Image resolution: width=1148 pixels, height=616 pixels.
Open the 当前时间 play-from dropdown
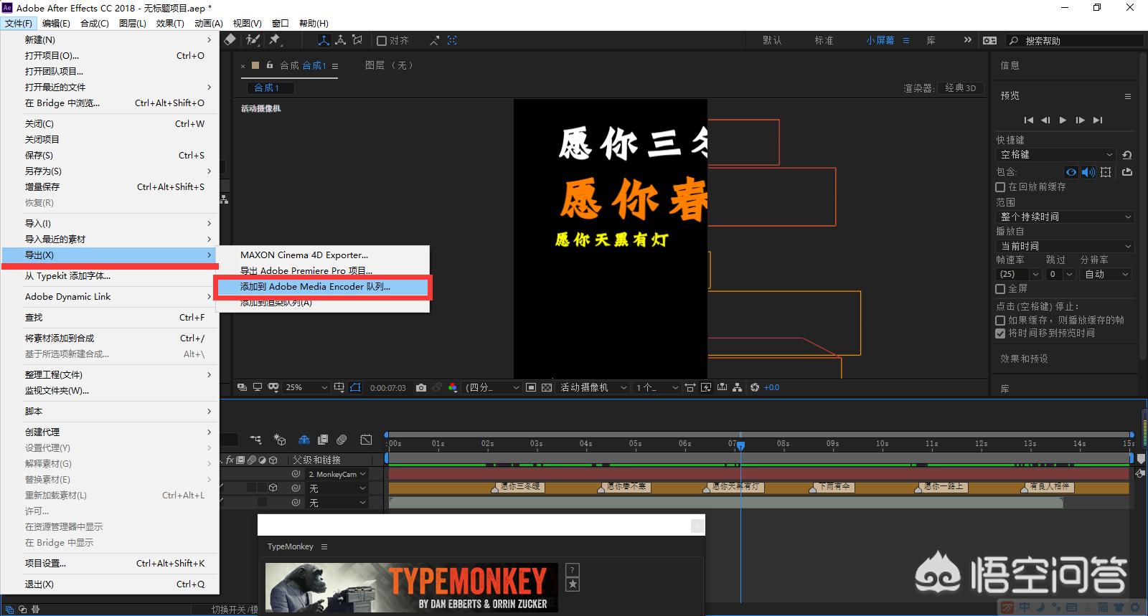(x=1065, y=246)
